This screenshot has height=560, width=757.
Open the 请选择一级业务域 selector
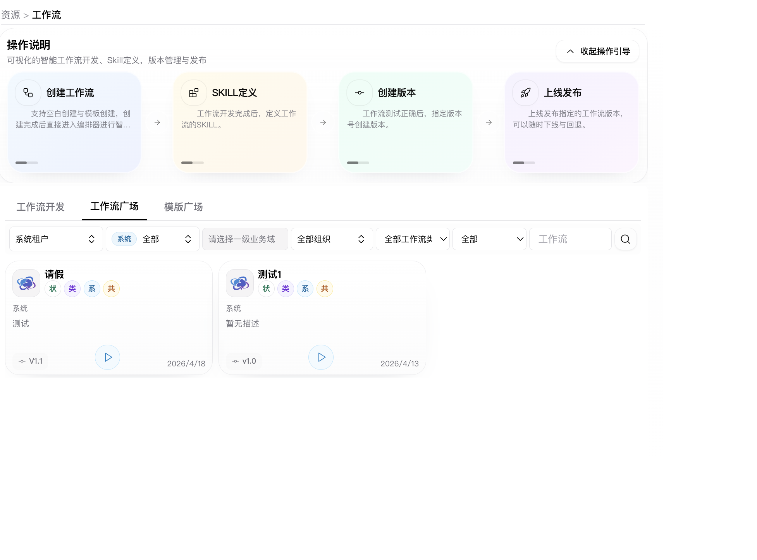[245, 239]
